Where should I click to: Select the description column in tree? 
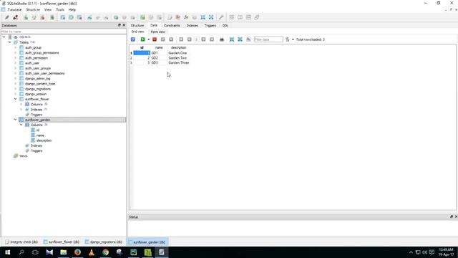(44, 140)
